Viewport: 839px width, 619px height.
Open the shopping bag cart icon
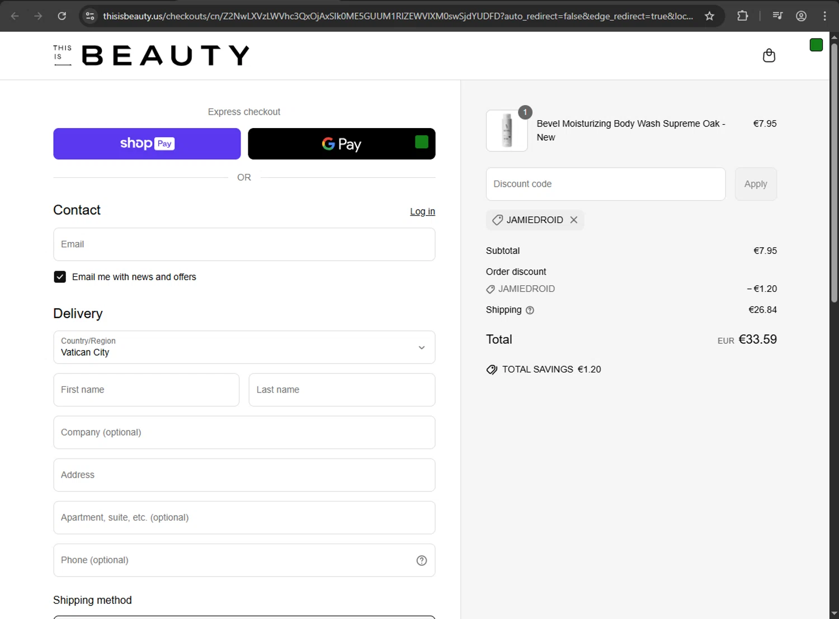769,55
